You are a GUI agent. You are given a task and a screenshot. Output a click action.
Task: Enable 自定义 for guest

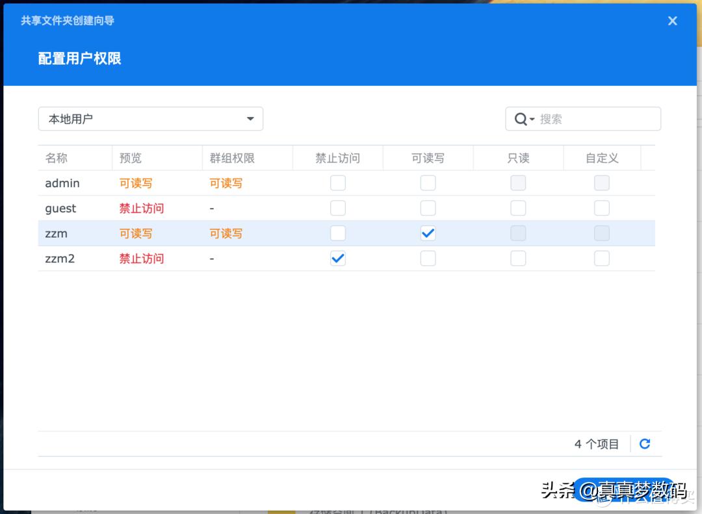coord(601,208)
